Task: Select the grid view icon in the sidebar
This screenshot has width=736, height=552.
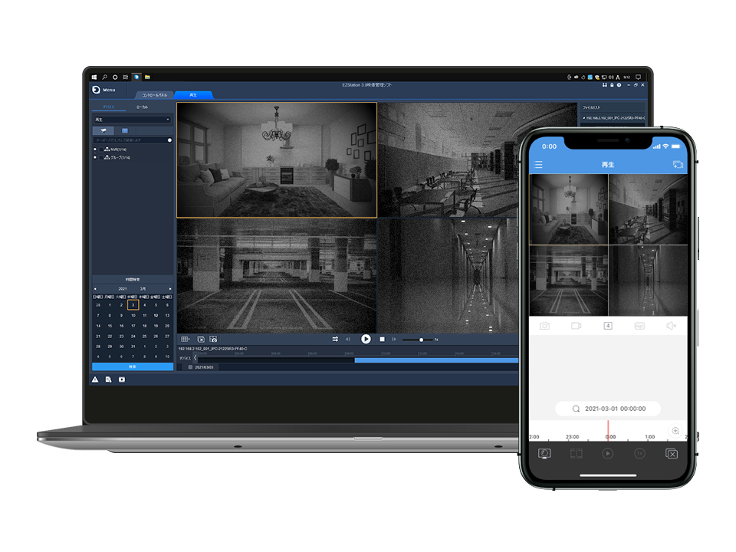Action: [125, 130]
